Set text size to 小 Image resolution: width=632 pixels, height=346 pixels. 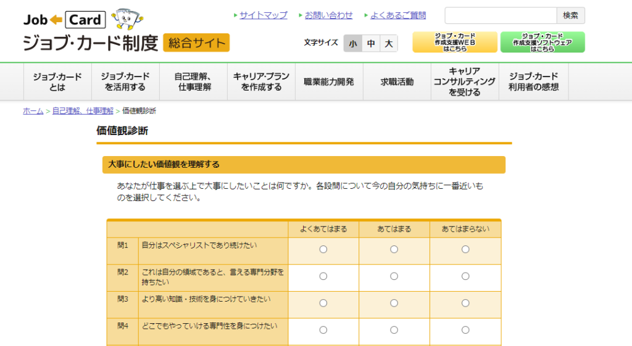click(352, 43)
